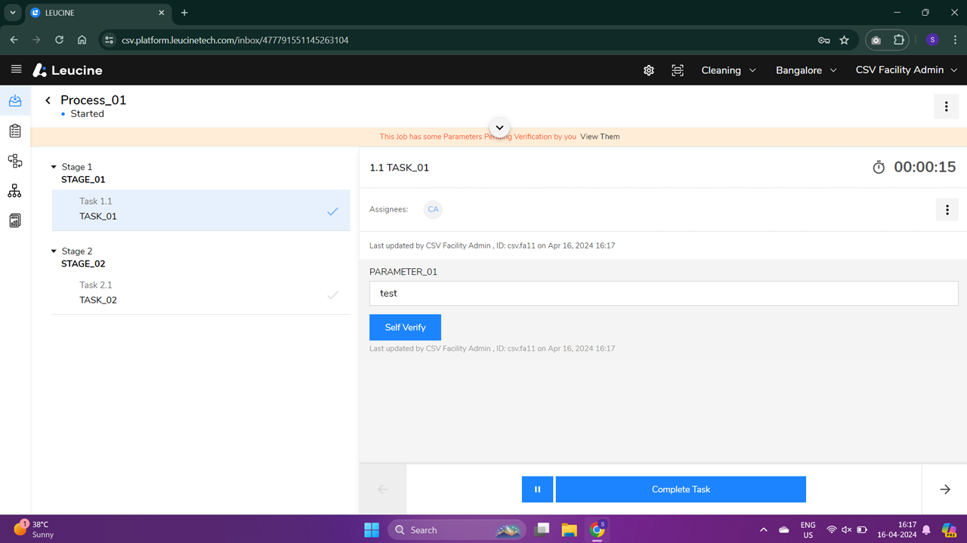Click the checkmark on TASK_01 row
Screen dimensions: 967x543
(x=332, y=211)
